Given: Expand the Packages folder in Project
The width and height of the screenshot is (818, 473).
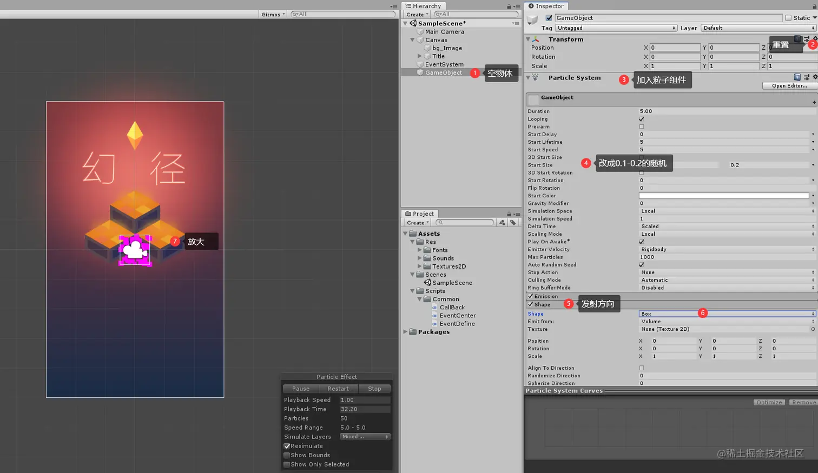Looking at the screenshot, I should [405, 332].
